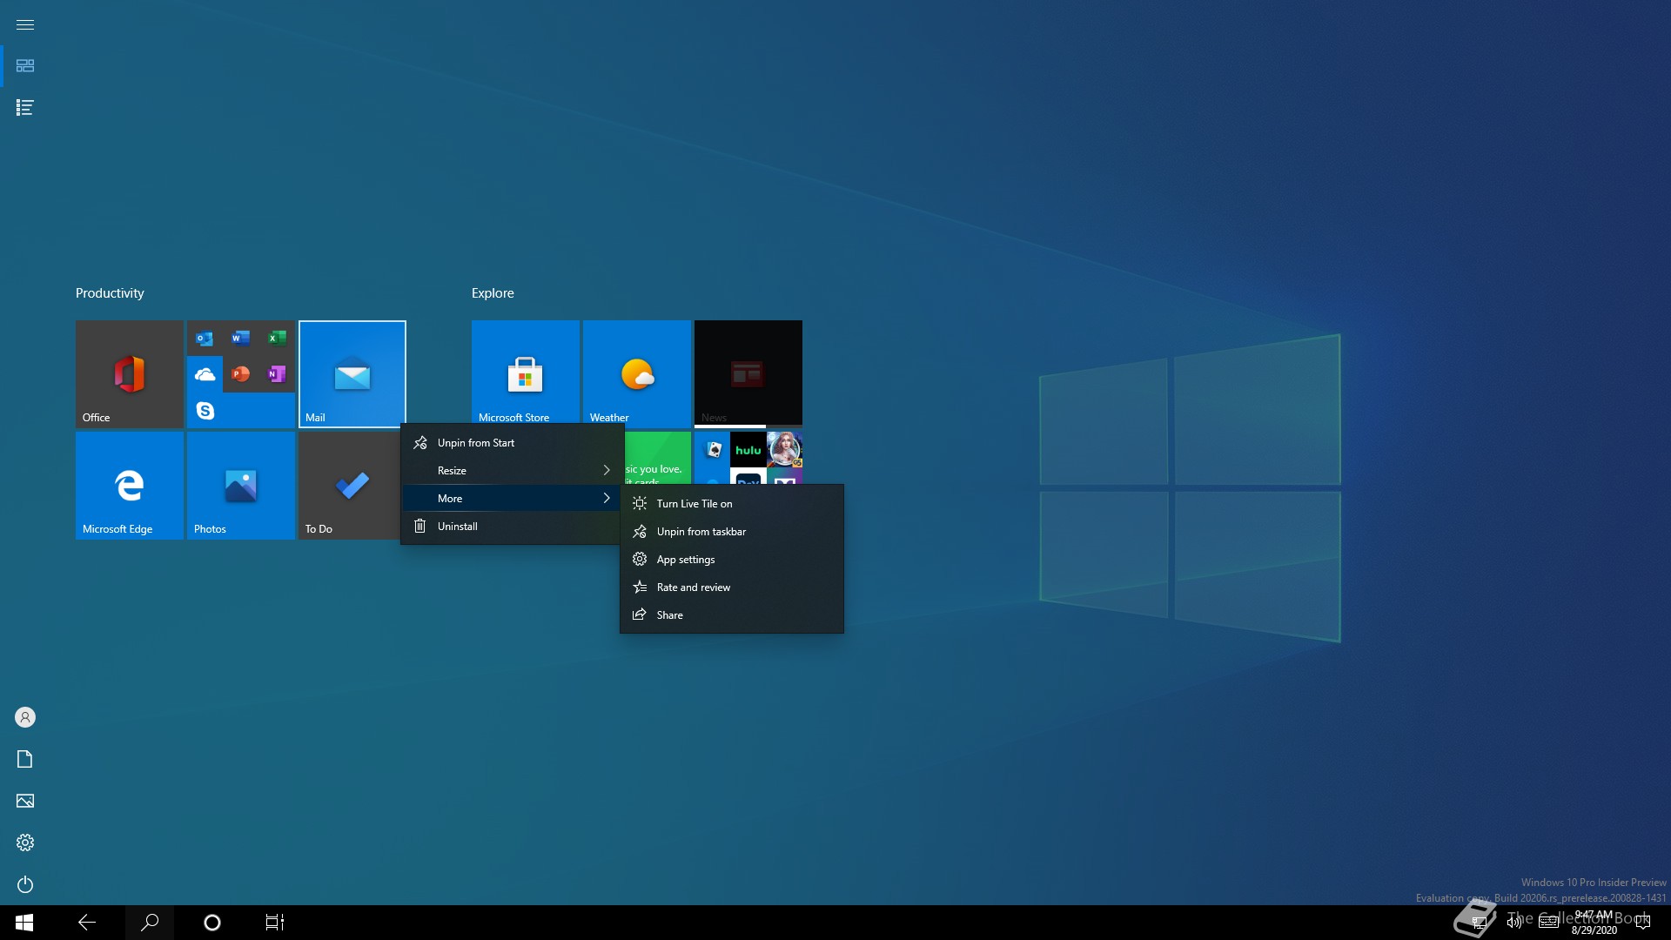The height and width of the screenshot is (940, 1671).
Task: Switch to all apps list view
Action: pyautogui.click(x=25, y=108)
